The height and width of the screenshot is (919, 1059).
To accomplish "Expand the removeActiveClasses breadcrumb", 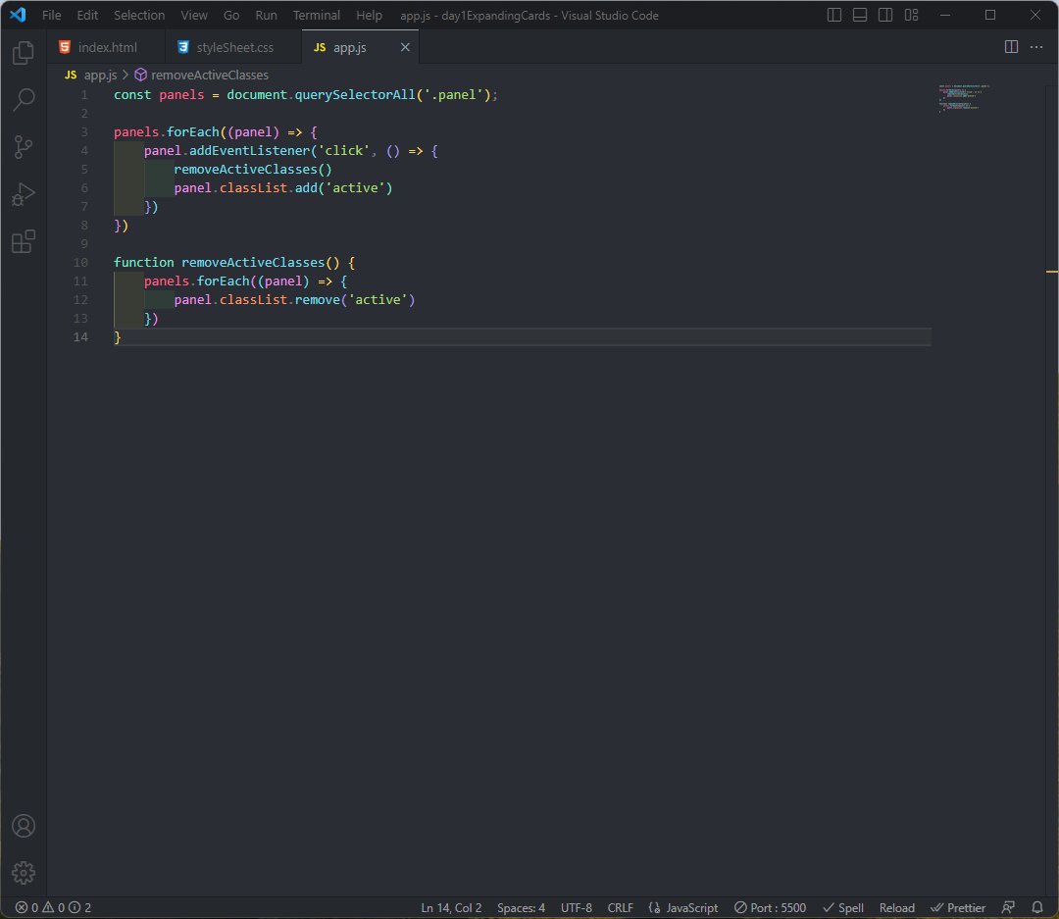I will click(x=202, y=75).
